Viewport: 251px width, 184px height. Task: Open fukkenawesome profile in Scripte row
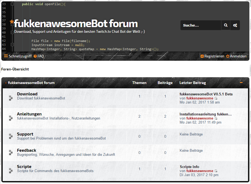coord(200,171)
